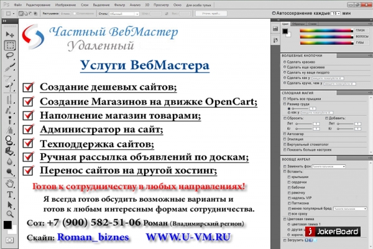Open the Просмотр menu
373x249 pixels.
click(161, 5)
